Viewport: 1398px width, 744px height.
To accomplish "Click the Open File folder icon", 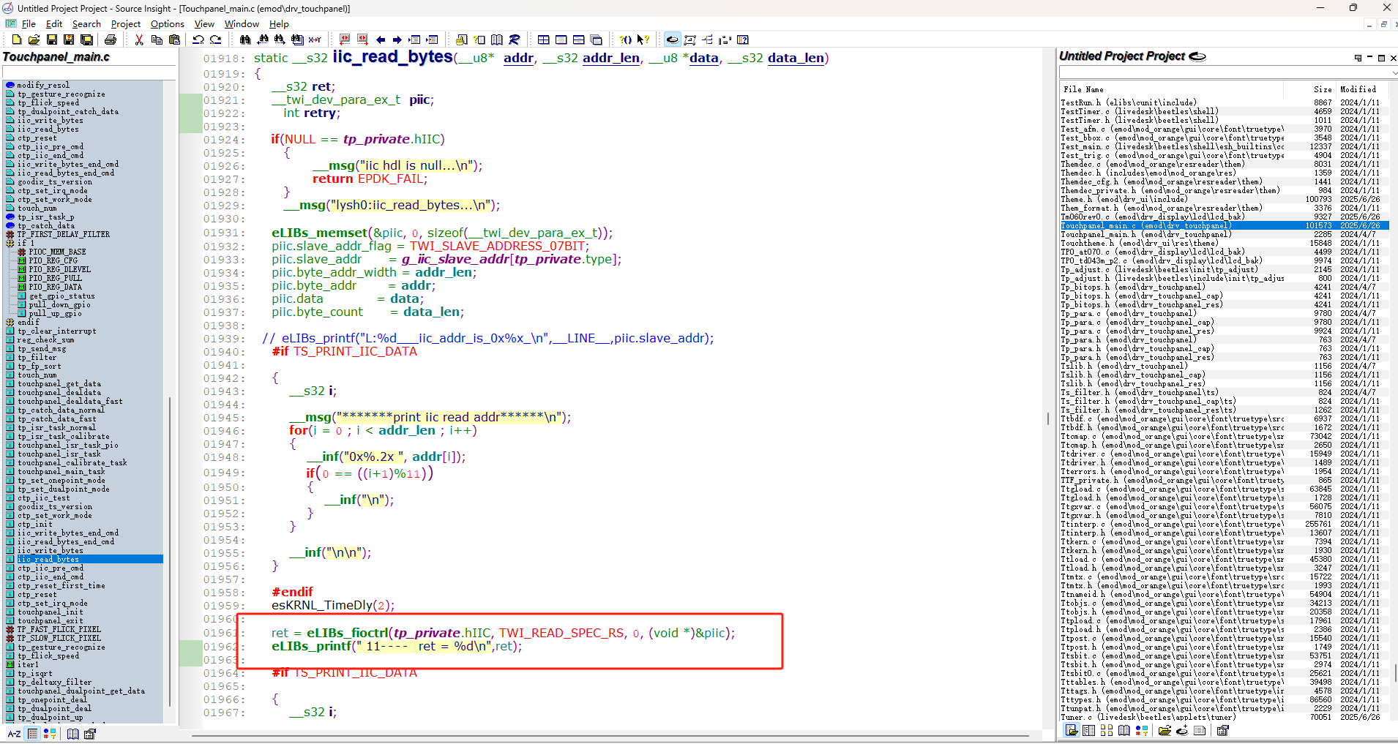I will (x=34, y=40).
